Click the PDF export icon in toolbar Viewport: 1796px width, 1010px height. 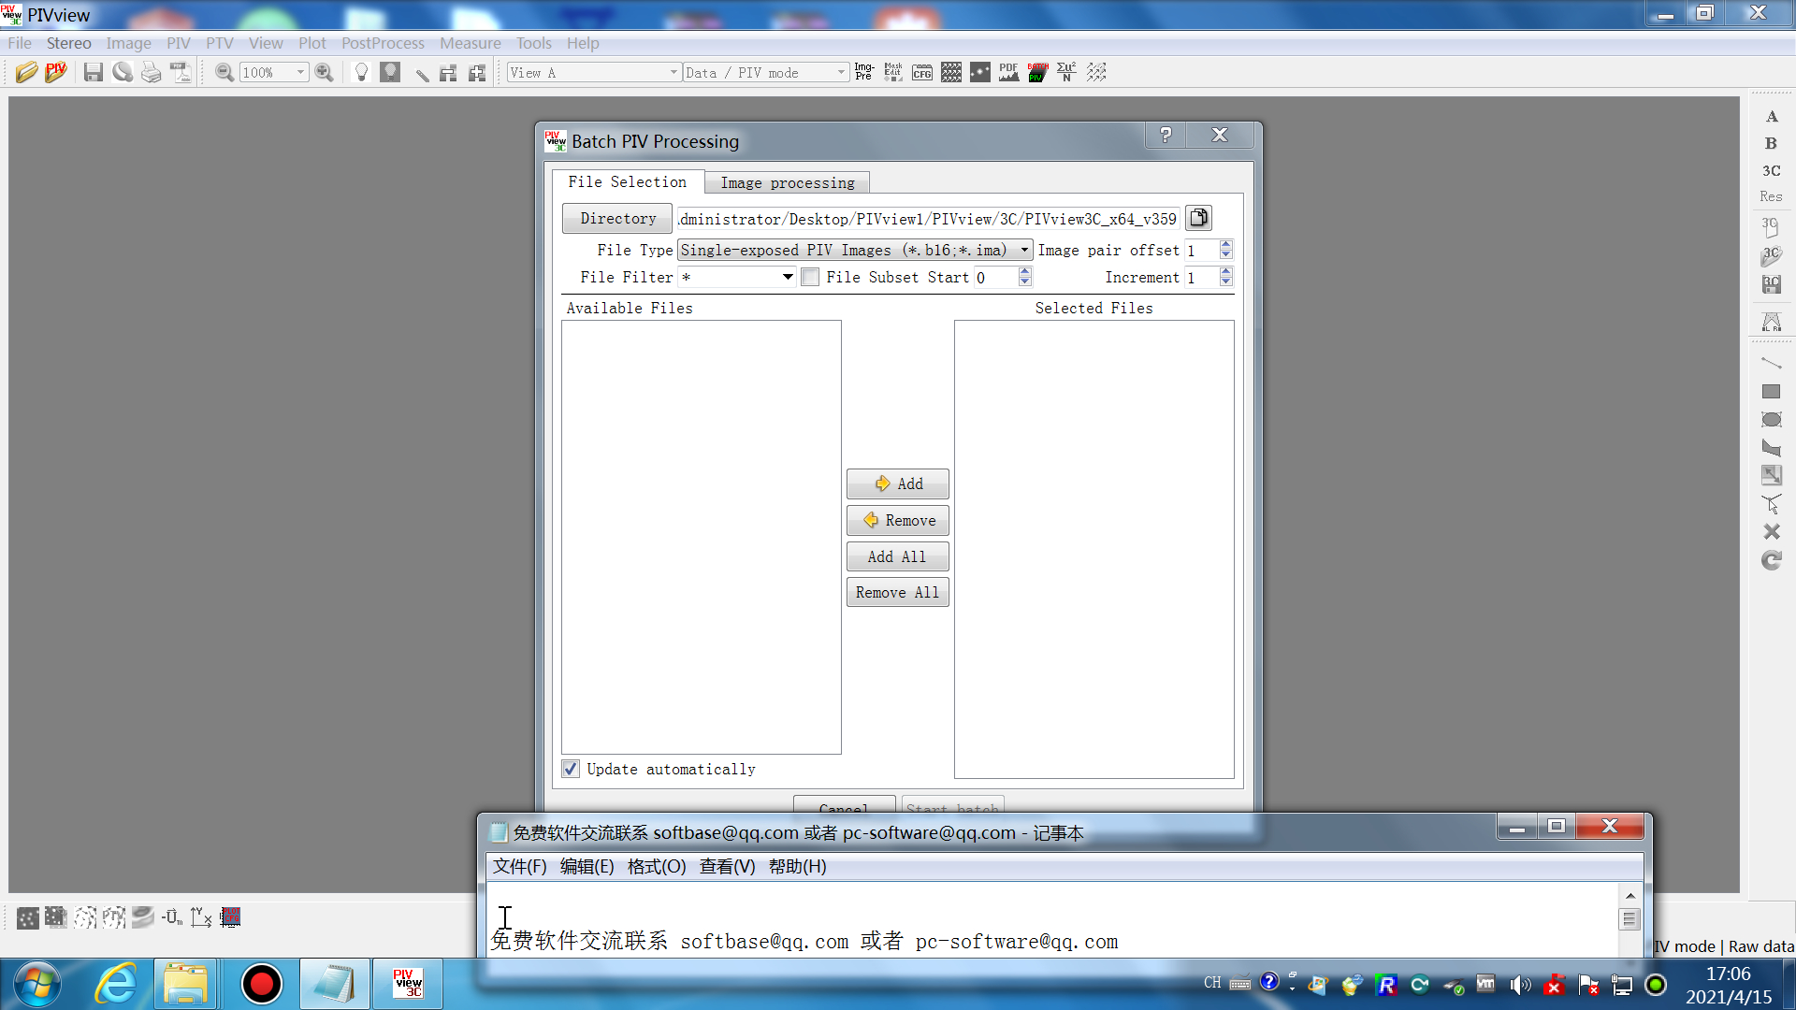pos(1010,71)
